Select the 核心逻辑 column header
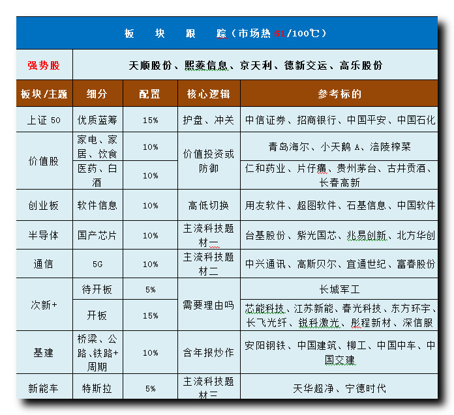Screen dimensions: 454x415 coord(209,94)
